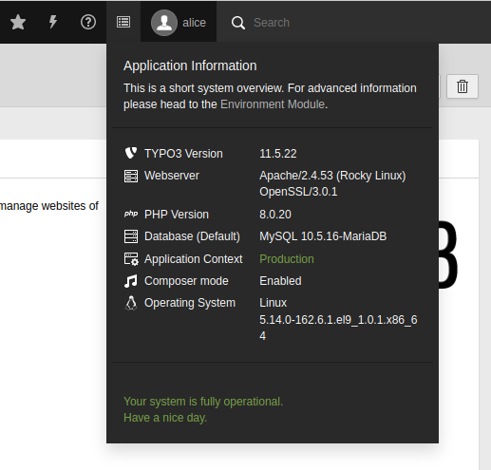The image size is (491, 470).
Task: Click the green Production context value
Action: click(x=287, y=259)
